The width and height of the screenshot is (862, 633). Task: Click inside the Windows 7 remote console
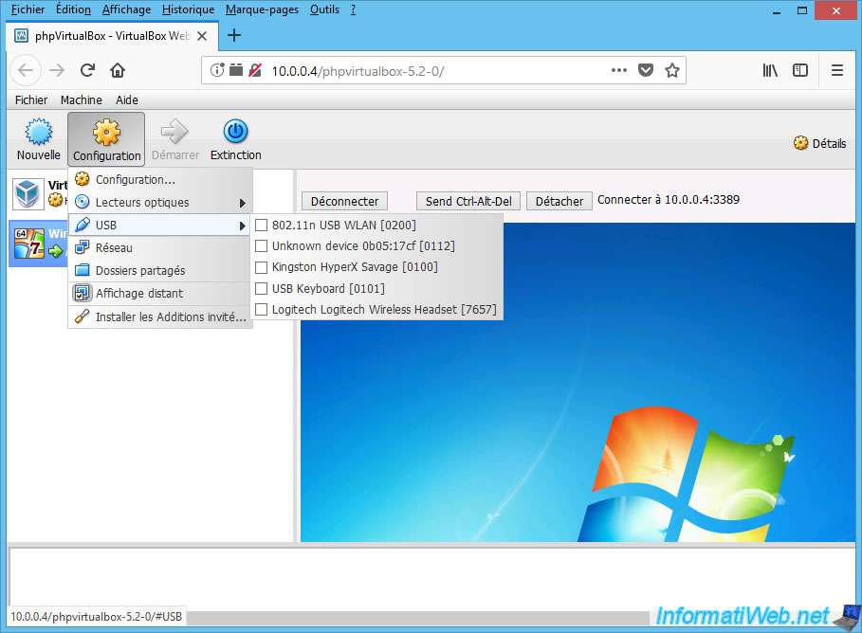(578, 382)
